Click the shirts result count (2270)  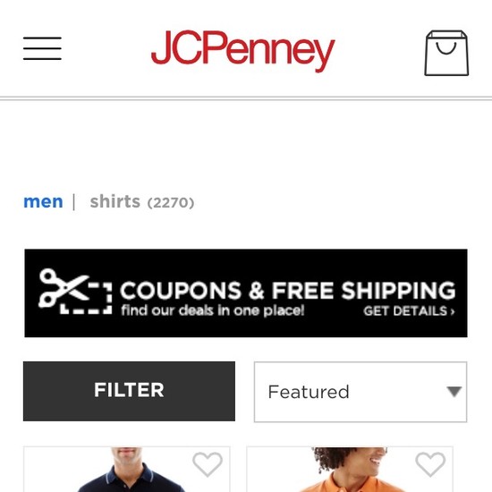click(x=171, y=203)
